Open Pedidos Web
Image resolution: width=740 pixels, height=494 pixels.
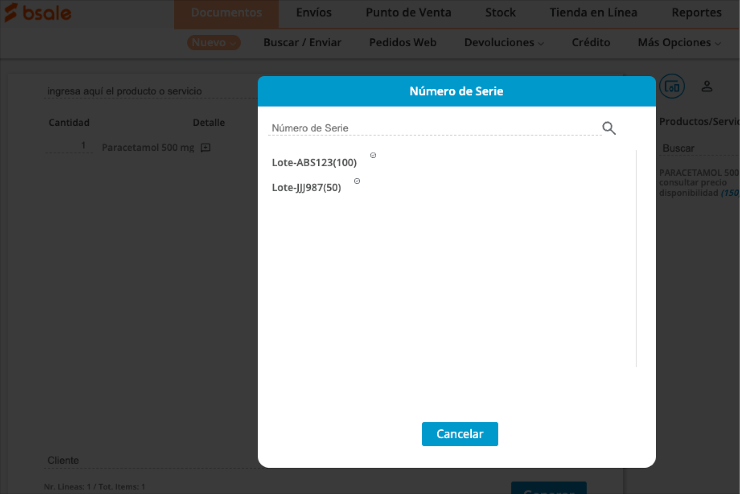pos(402,43)
